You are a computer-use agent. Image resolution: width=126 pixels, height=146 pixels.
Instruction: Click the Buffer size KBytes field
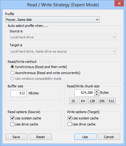point(19,93)
